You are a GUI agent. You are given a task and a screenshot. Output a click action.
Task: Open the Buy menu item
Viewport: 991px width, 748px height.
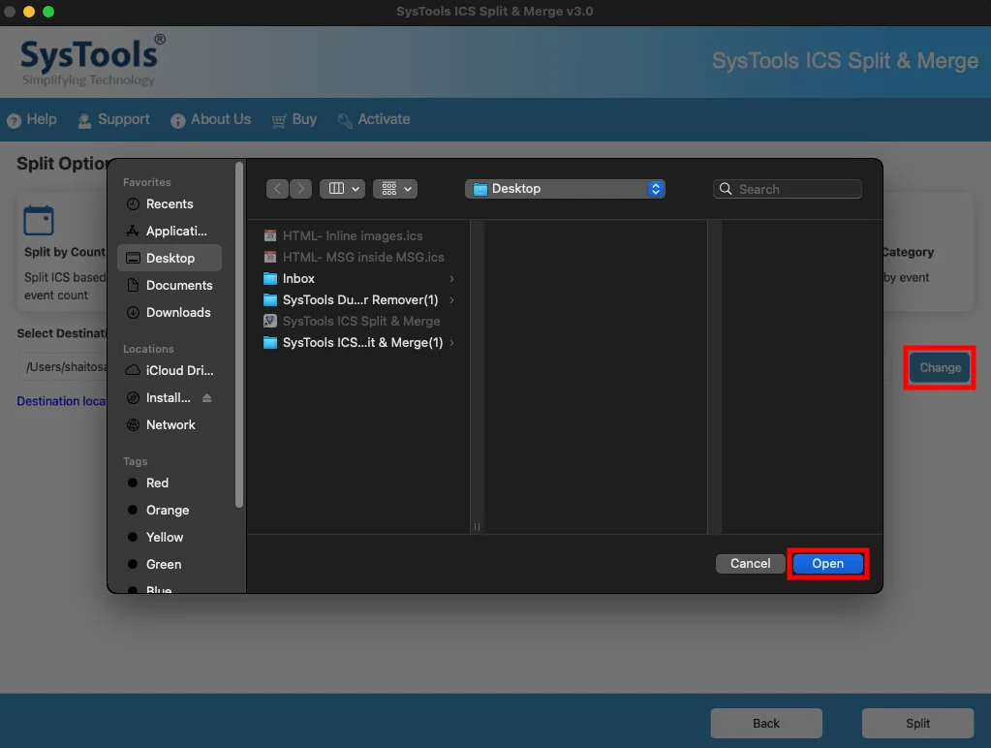[x=294, y=119]
